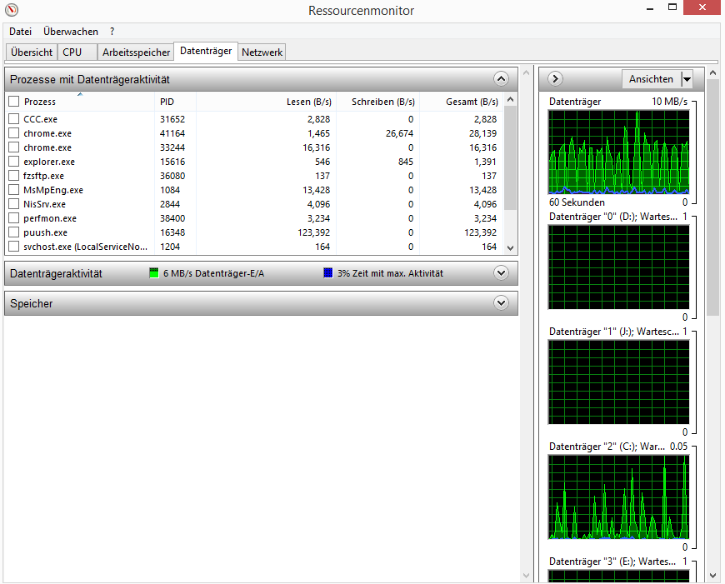This screenshot has height=584, width=725.
Task: Click the process list scroll up arrow
Action: (511, 99)
